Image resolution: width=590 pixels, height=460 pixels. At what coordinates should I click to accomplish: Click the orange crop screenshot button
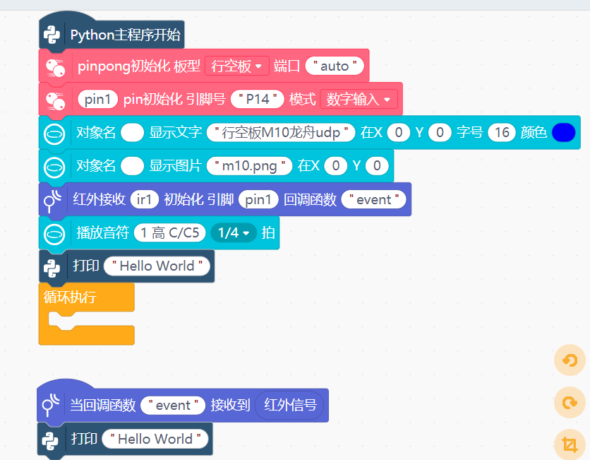coord(570,444)
